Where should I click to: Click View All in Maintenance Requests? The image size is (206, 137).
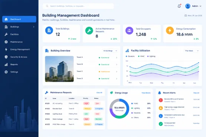pos(99,93)
